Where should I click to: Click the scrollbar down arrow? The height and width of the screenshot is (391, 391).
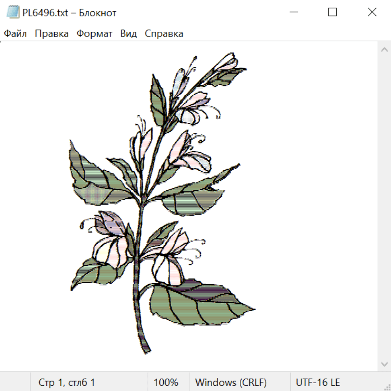pyautogui.click(x=384, y=364)
